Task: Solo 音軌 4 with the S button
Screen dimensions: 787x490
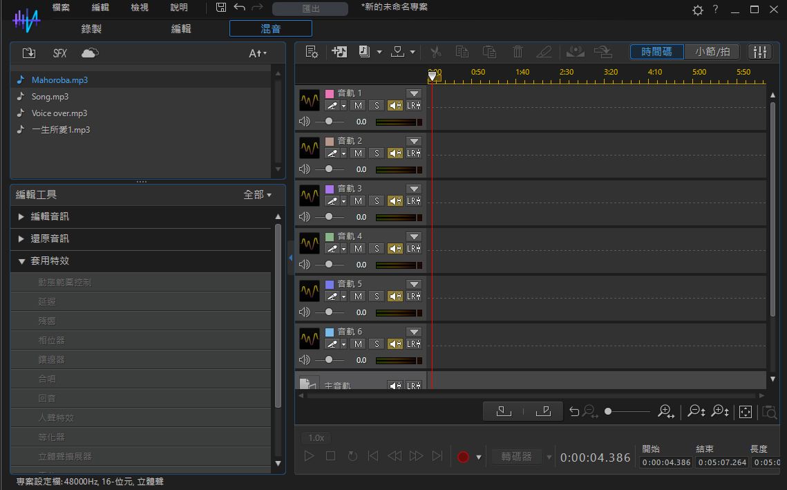Action: (377, 249)
